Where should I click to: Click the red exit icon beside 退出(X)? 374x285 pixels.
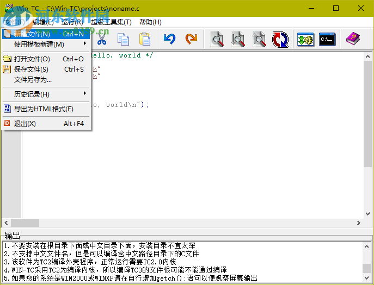click(x=7, y=123)
